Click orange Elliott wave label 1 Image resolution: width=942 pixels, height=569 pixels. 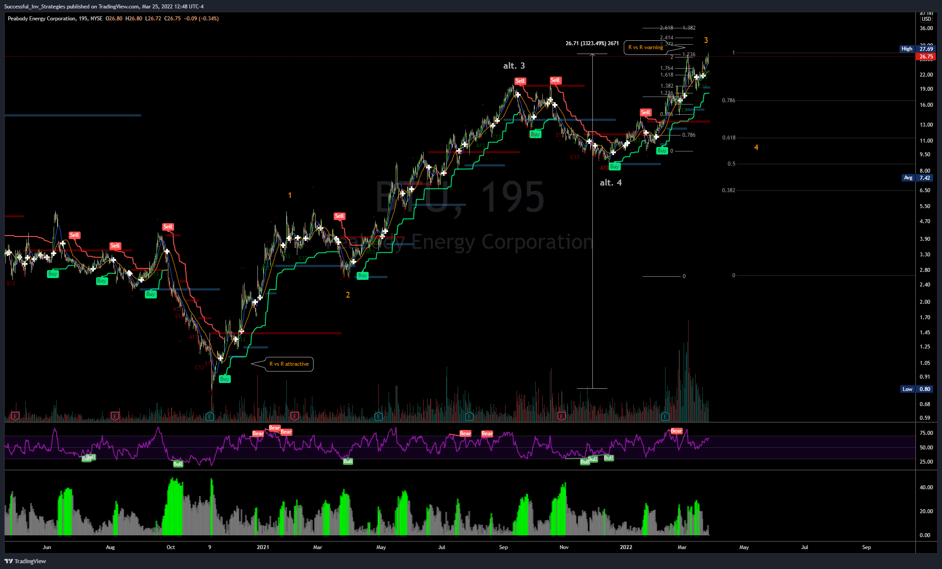(290, 195)
